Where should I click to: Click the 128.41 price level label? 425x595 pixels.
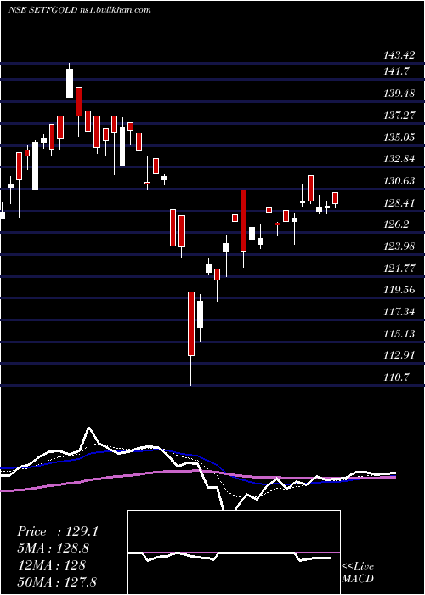399,203
